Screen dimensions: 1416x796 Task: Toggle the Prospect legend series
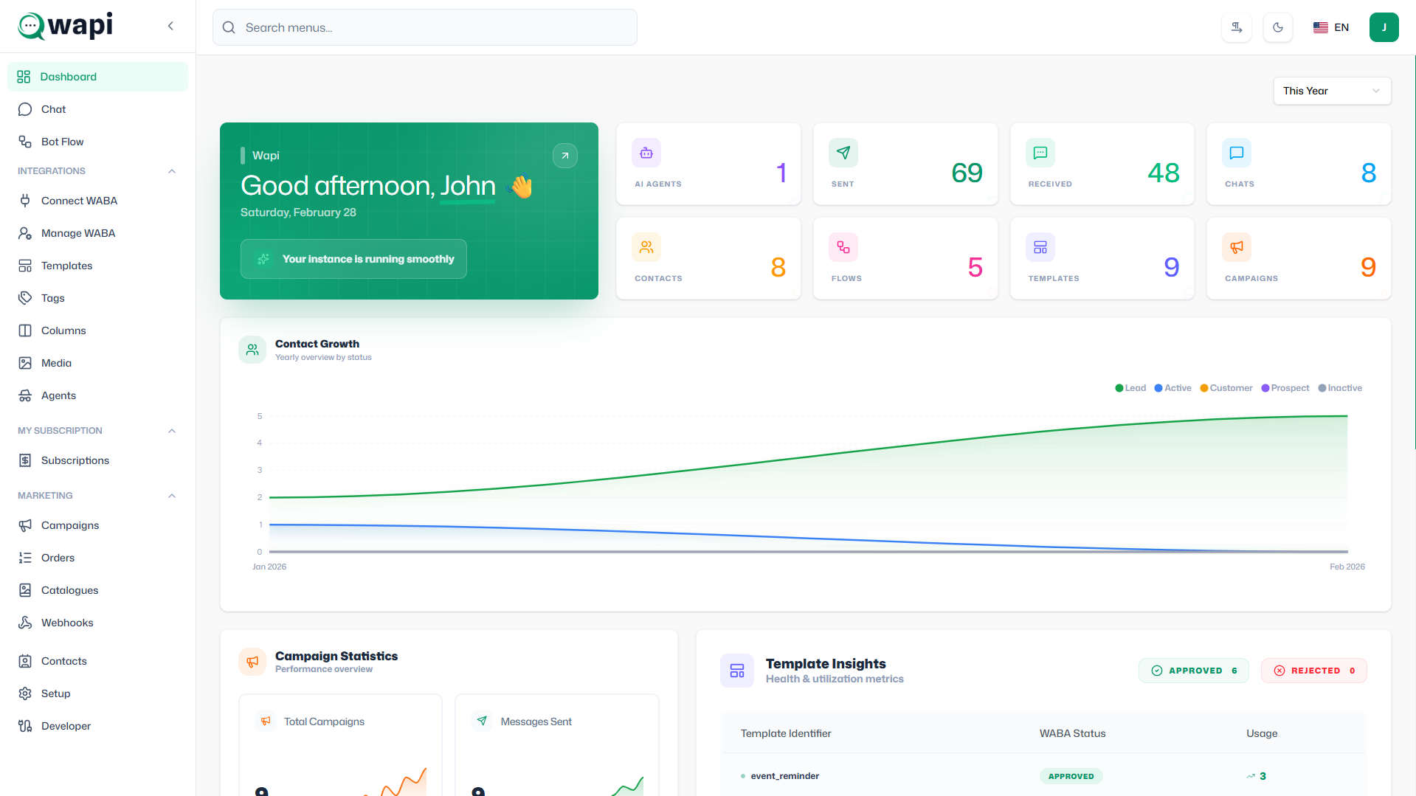pyautogui.click(x=1285, y=388)
